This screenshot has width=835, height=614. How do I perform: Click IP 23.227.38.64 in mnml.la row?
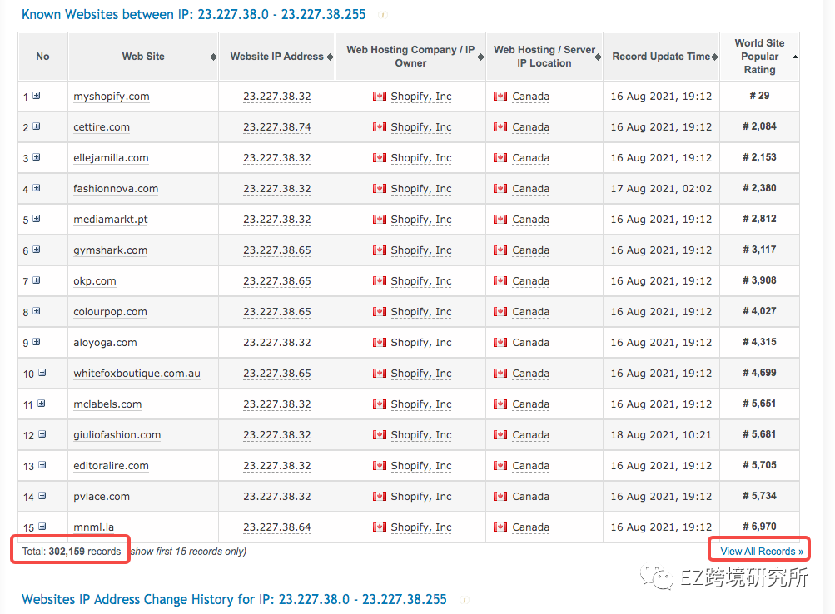tap(277, 527)
